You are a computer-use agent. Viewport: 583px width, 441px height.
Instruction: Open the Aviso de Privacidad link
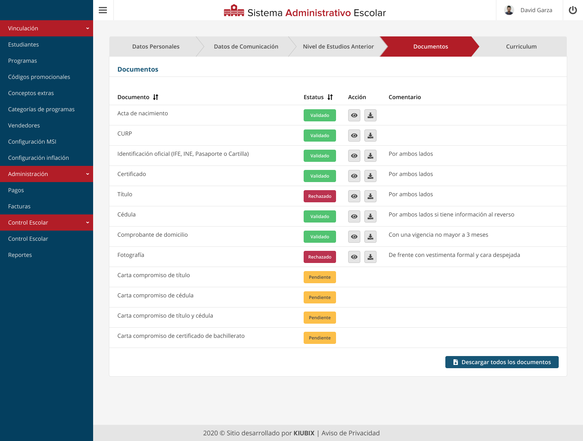point(350,433)
